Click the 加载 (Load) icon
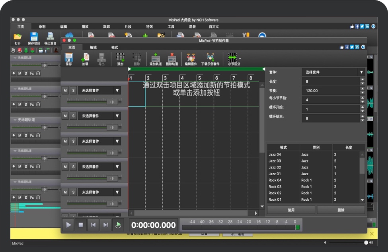The width and height of the screenshot is (388, 252). point(85,58)
